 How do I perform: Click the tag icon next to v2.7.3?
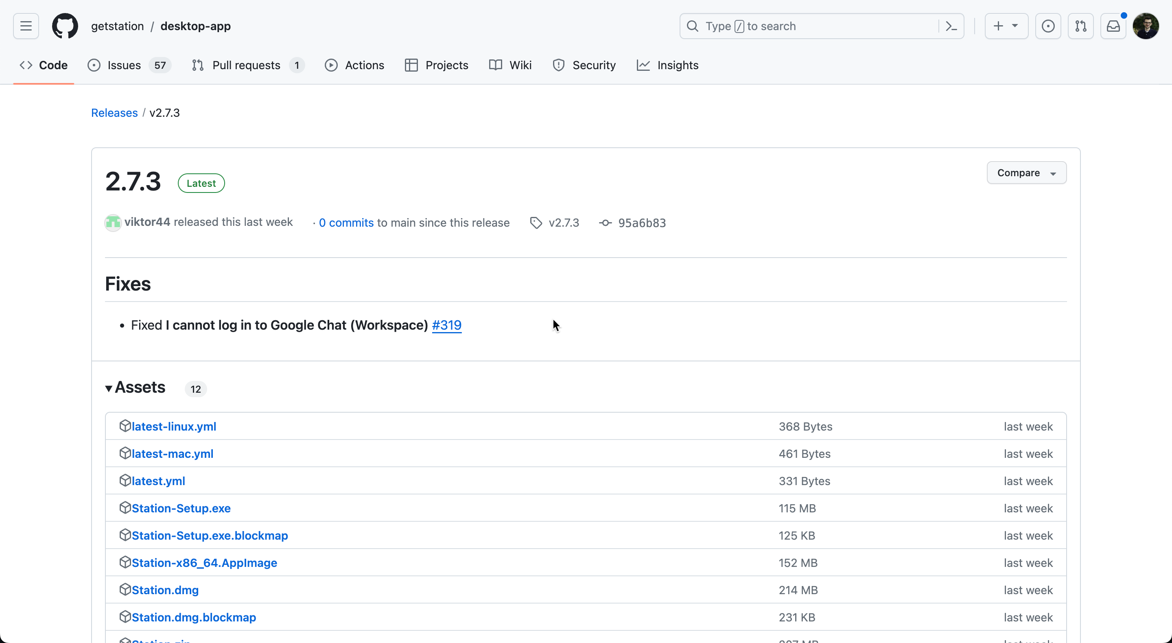536,223
